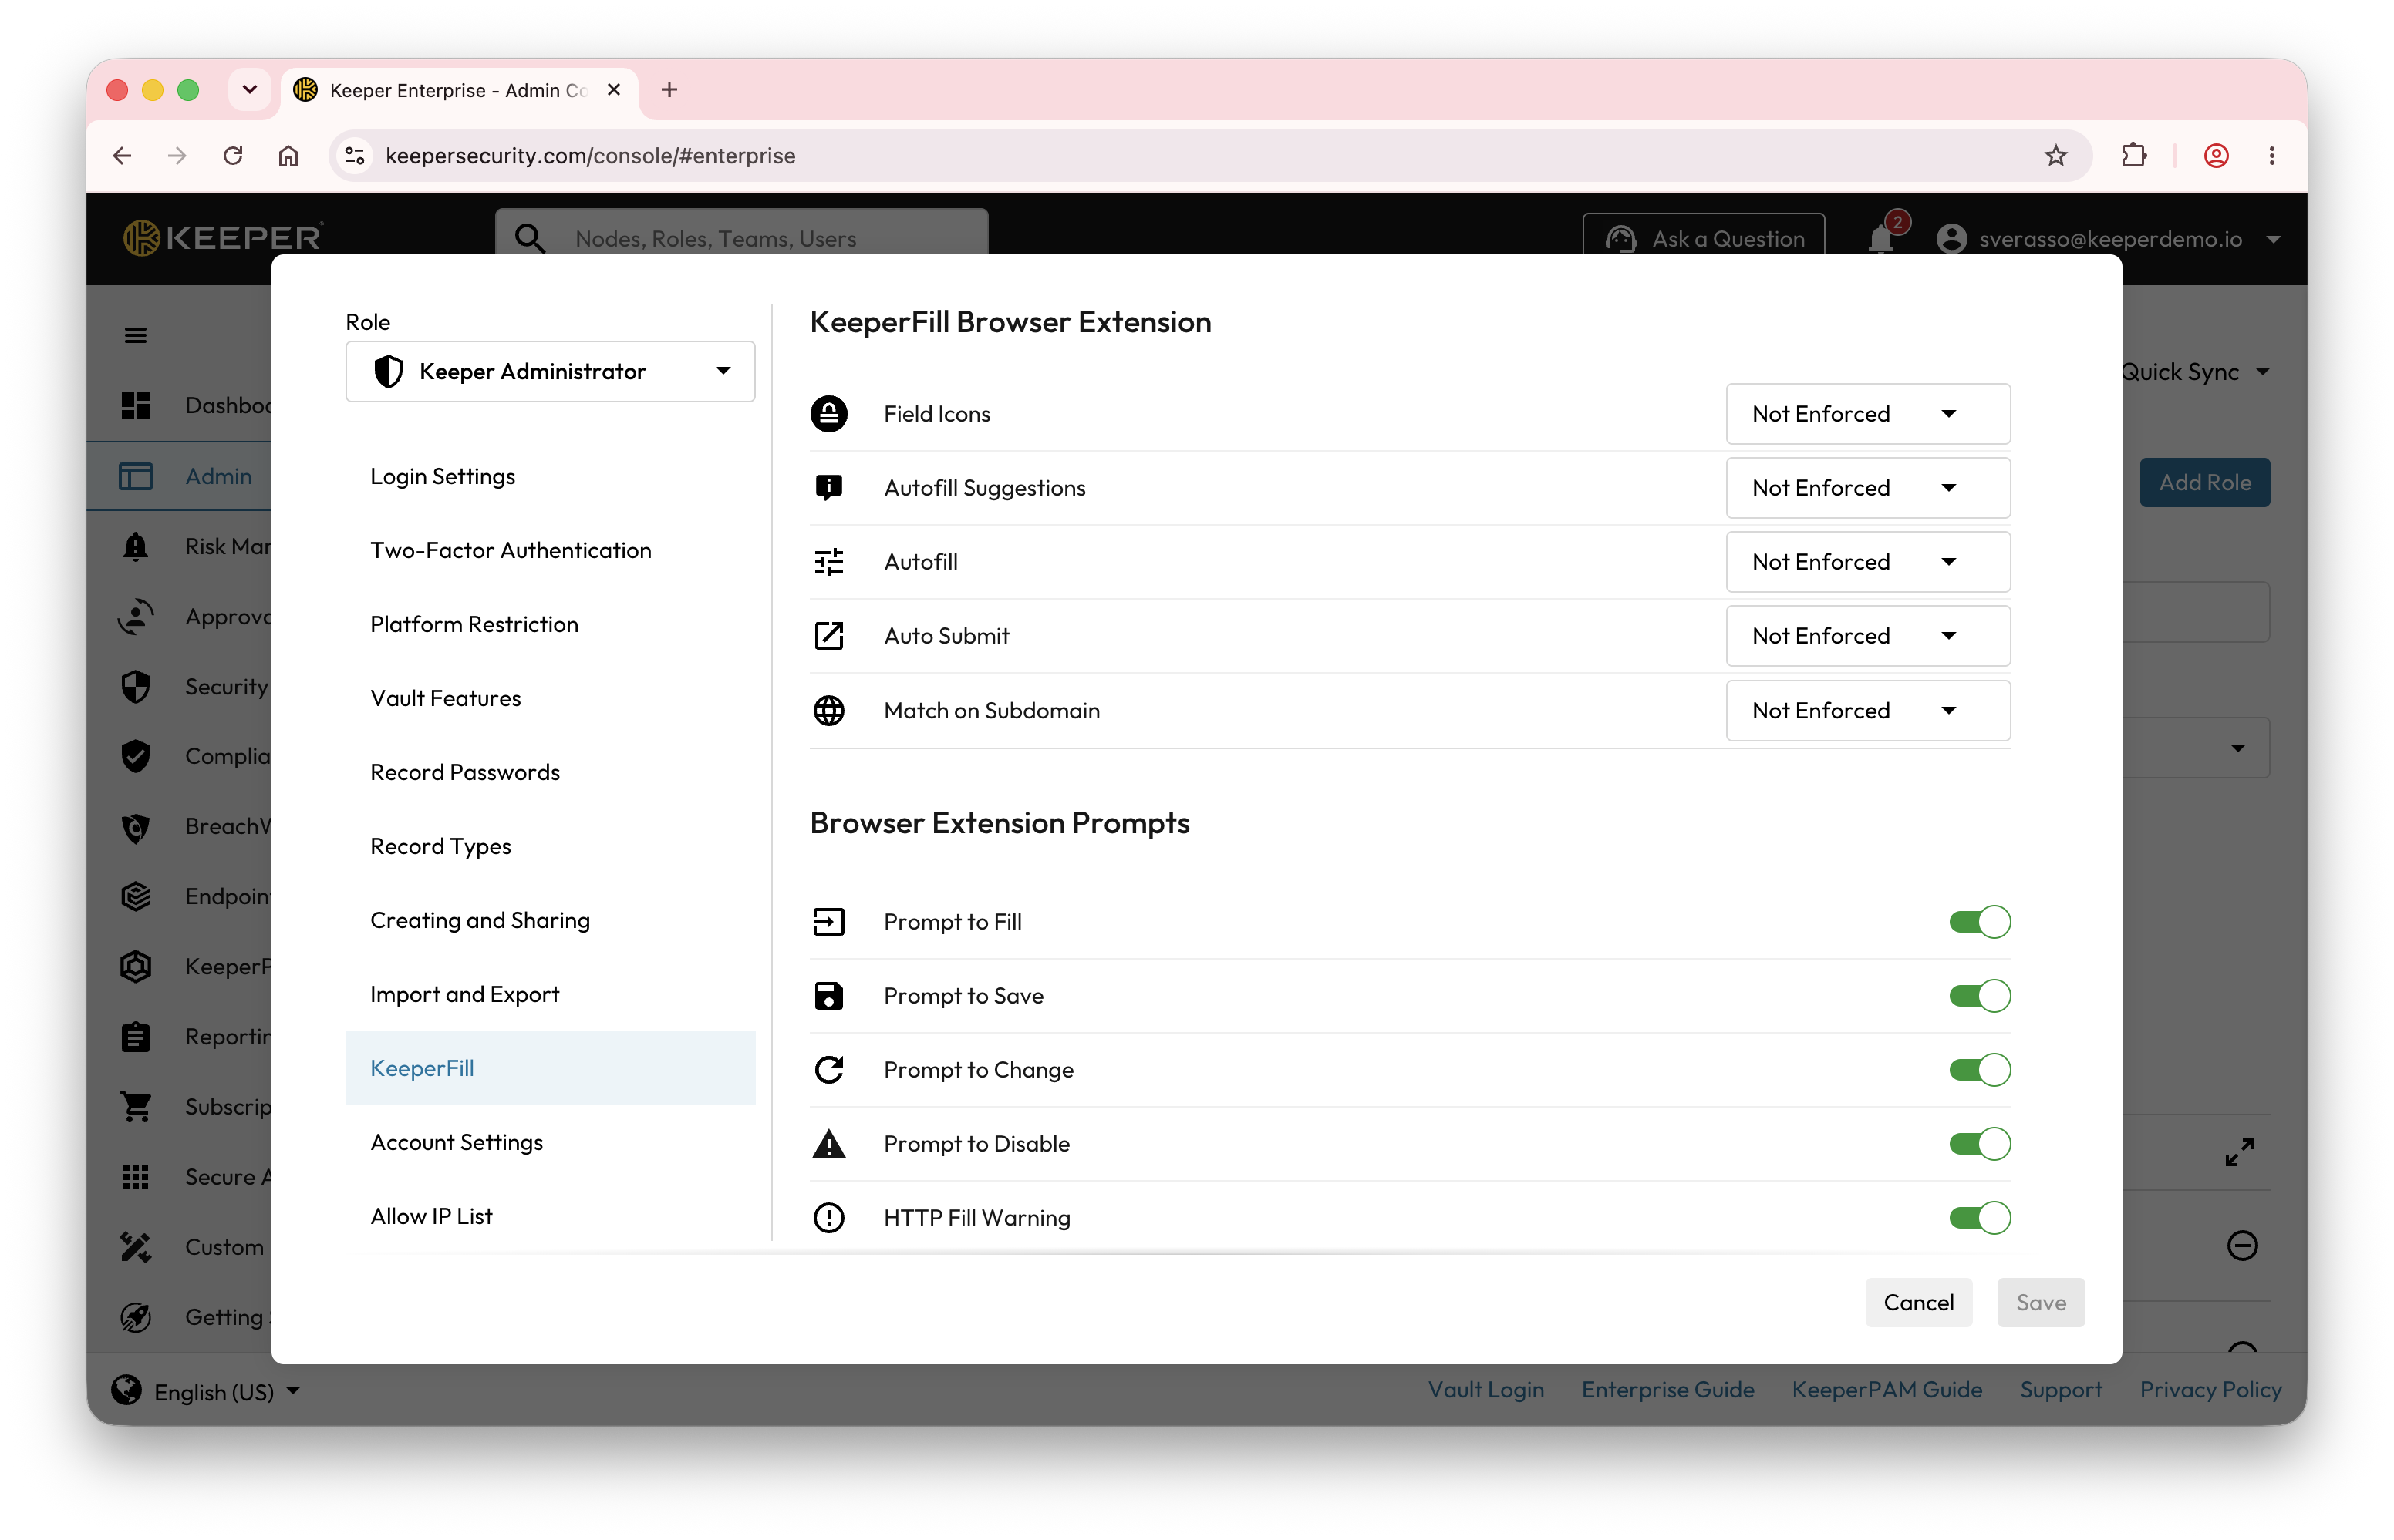2394x1540 pixels.
Task: Toggle the HTTP Fill Warning switch
Action: point(1979,1217)
